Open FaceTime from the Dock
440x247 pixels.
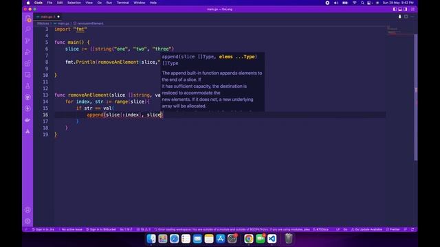click(260, 239)
